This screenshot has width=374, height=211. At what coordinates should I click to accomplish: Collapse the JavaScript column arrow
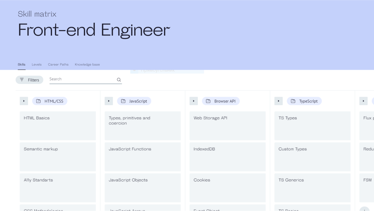coord(109,101)
